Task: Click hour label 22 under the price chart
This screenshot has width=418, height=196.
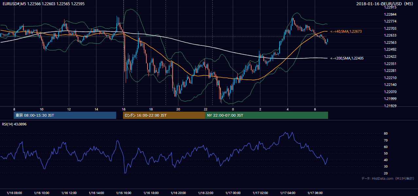Action: [x=206, y=109]
